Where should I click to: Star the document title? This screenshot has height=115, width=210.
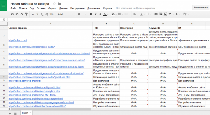pyautogui.click(x=54, y=4)
